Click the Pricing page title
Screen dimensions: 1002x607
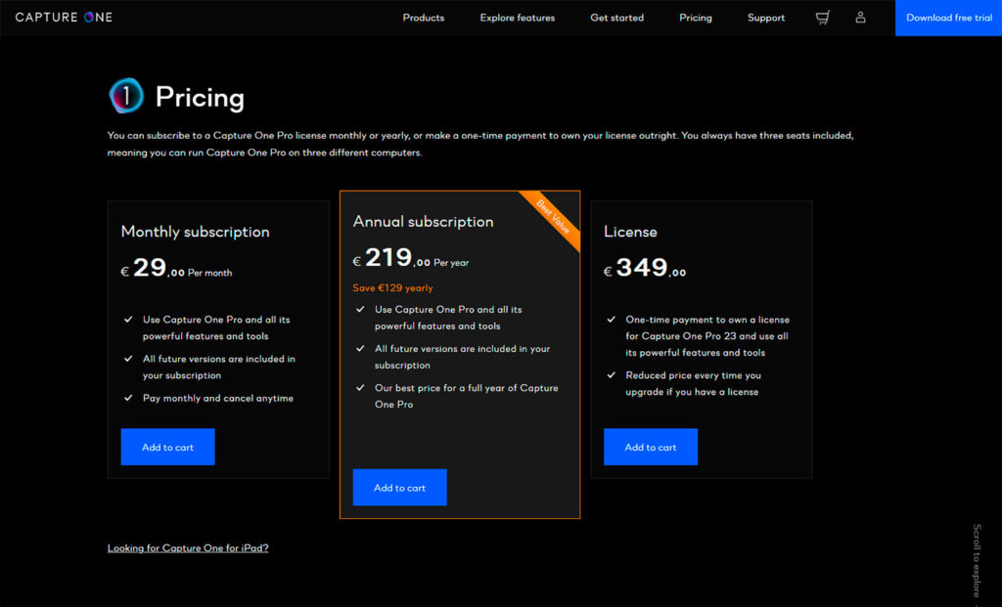click(200, 97)
